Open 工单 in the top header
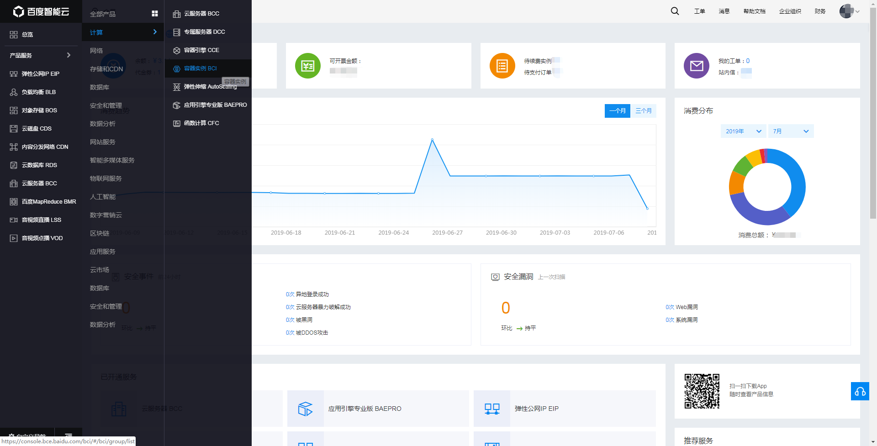The height and width of the screenshot is (446, 877). coord(699,11)
